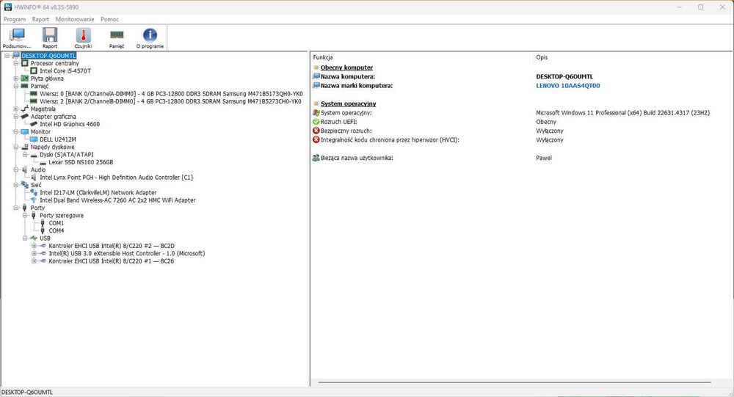Image resolution: width=734 pixels, height=397 pixels.
Task: Open LENOVO 10AAS4QT00 brand link
Action: [568, 86]
